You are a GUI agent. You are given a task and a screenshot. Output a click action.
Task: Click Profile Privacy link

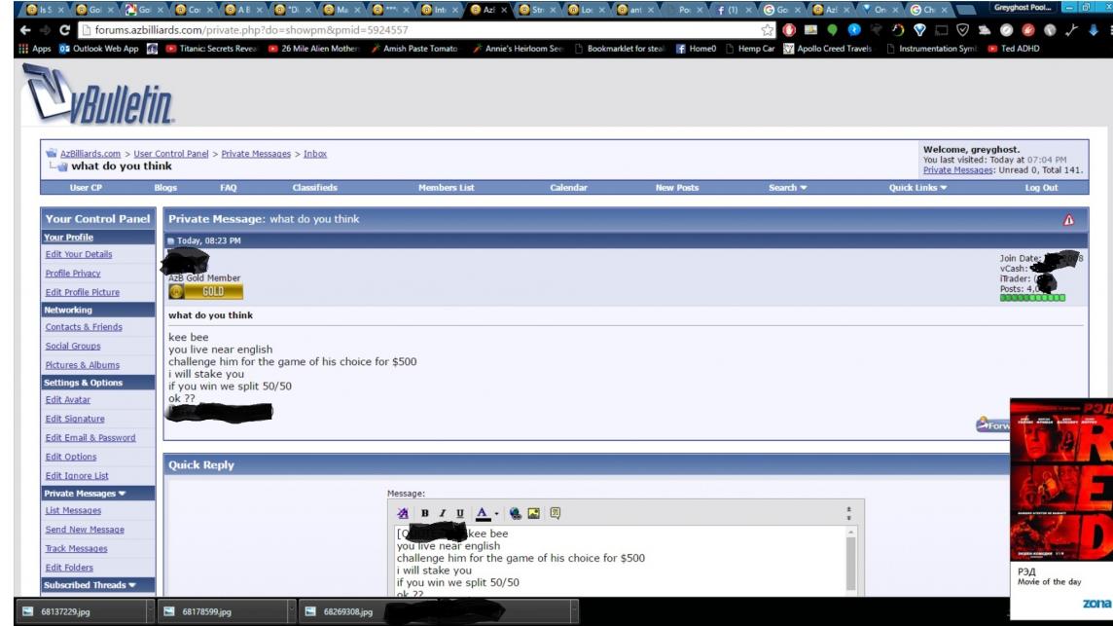coord(72,274)
